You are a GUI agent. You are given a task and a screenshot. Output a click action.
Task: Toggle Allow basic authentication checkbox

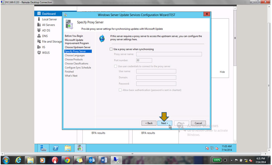(x=120, y=90)
